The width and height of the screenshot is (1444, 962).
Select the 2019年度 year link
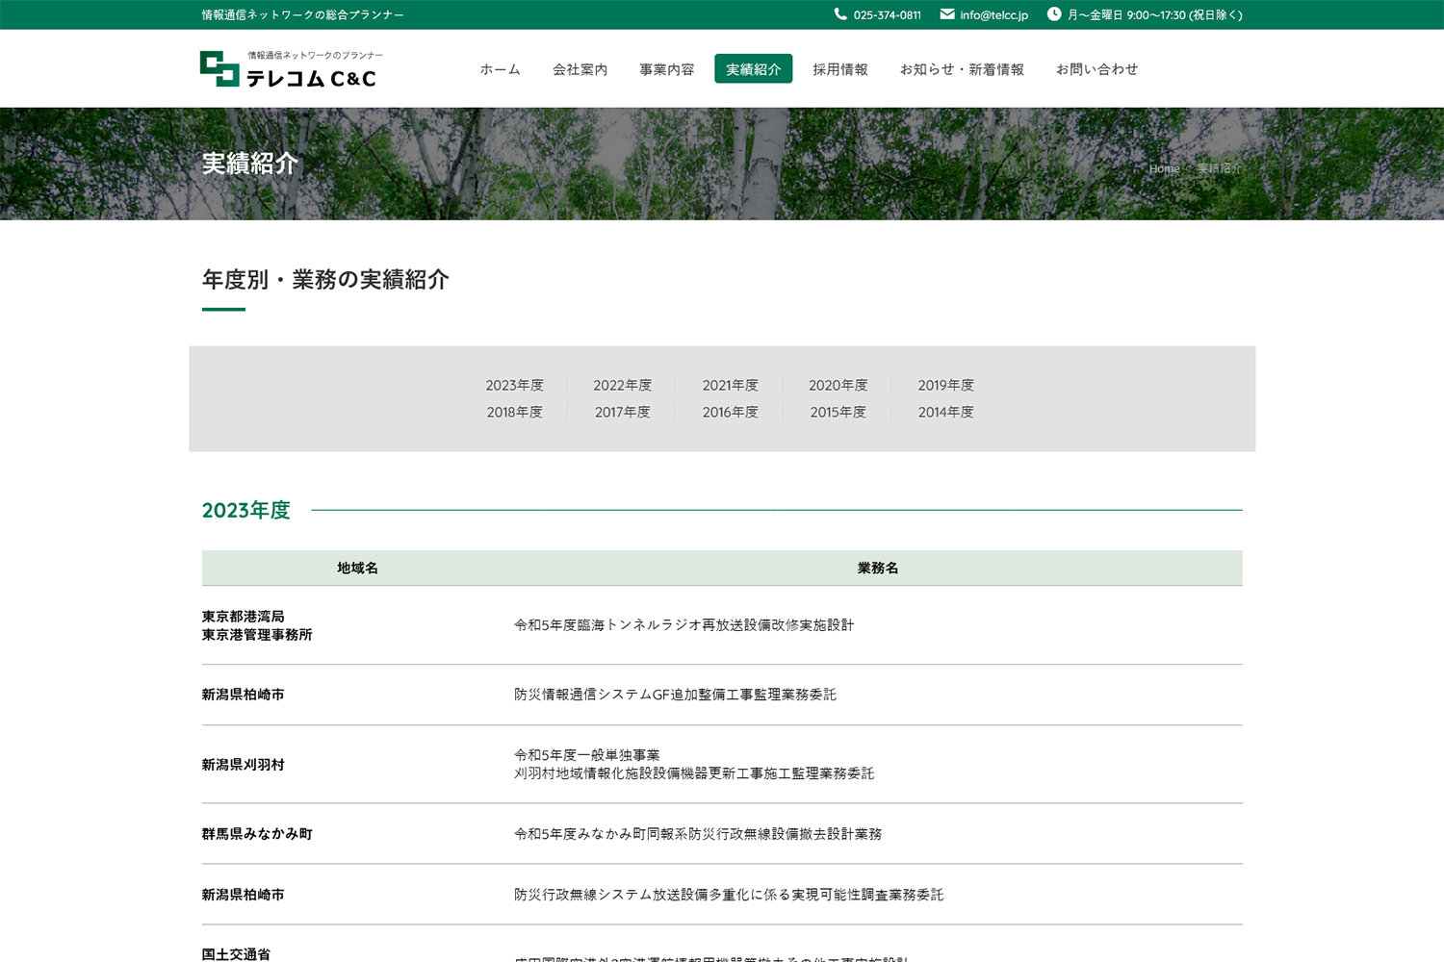[x=945, y=385]
